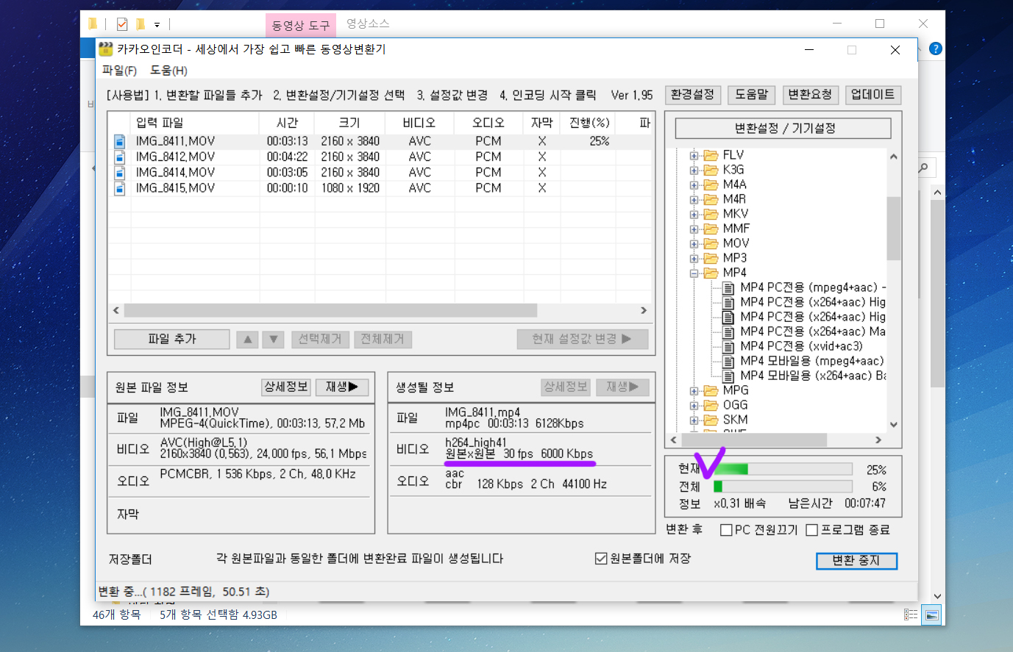
Task: Click Explorer quick access properties checkmark icon
Action: click(122, 24)
